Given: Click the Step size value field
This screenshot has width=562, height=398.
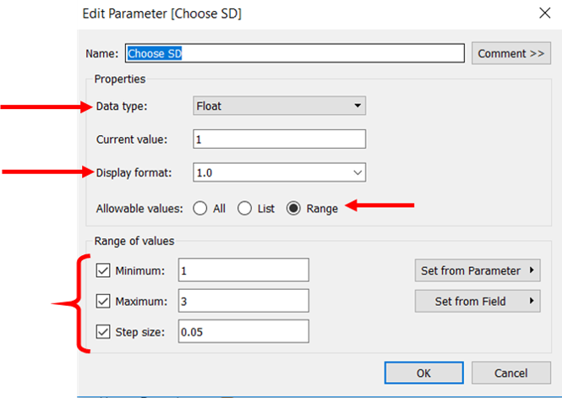Looking at the screenshot, I should 243,332.
